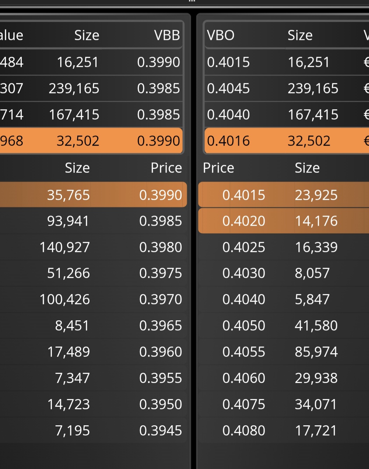Choose the bid row at price 0.3980
Viewport: 369px width, 469px height.
tap(93, 247)
